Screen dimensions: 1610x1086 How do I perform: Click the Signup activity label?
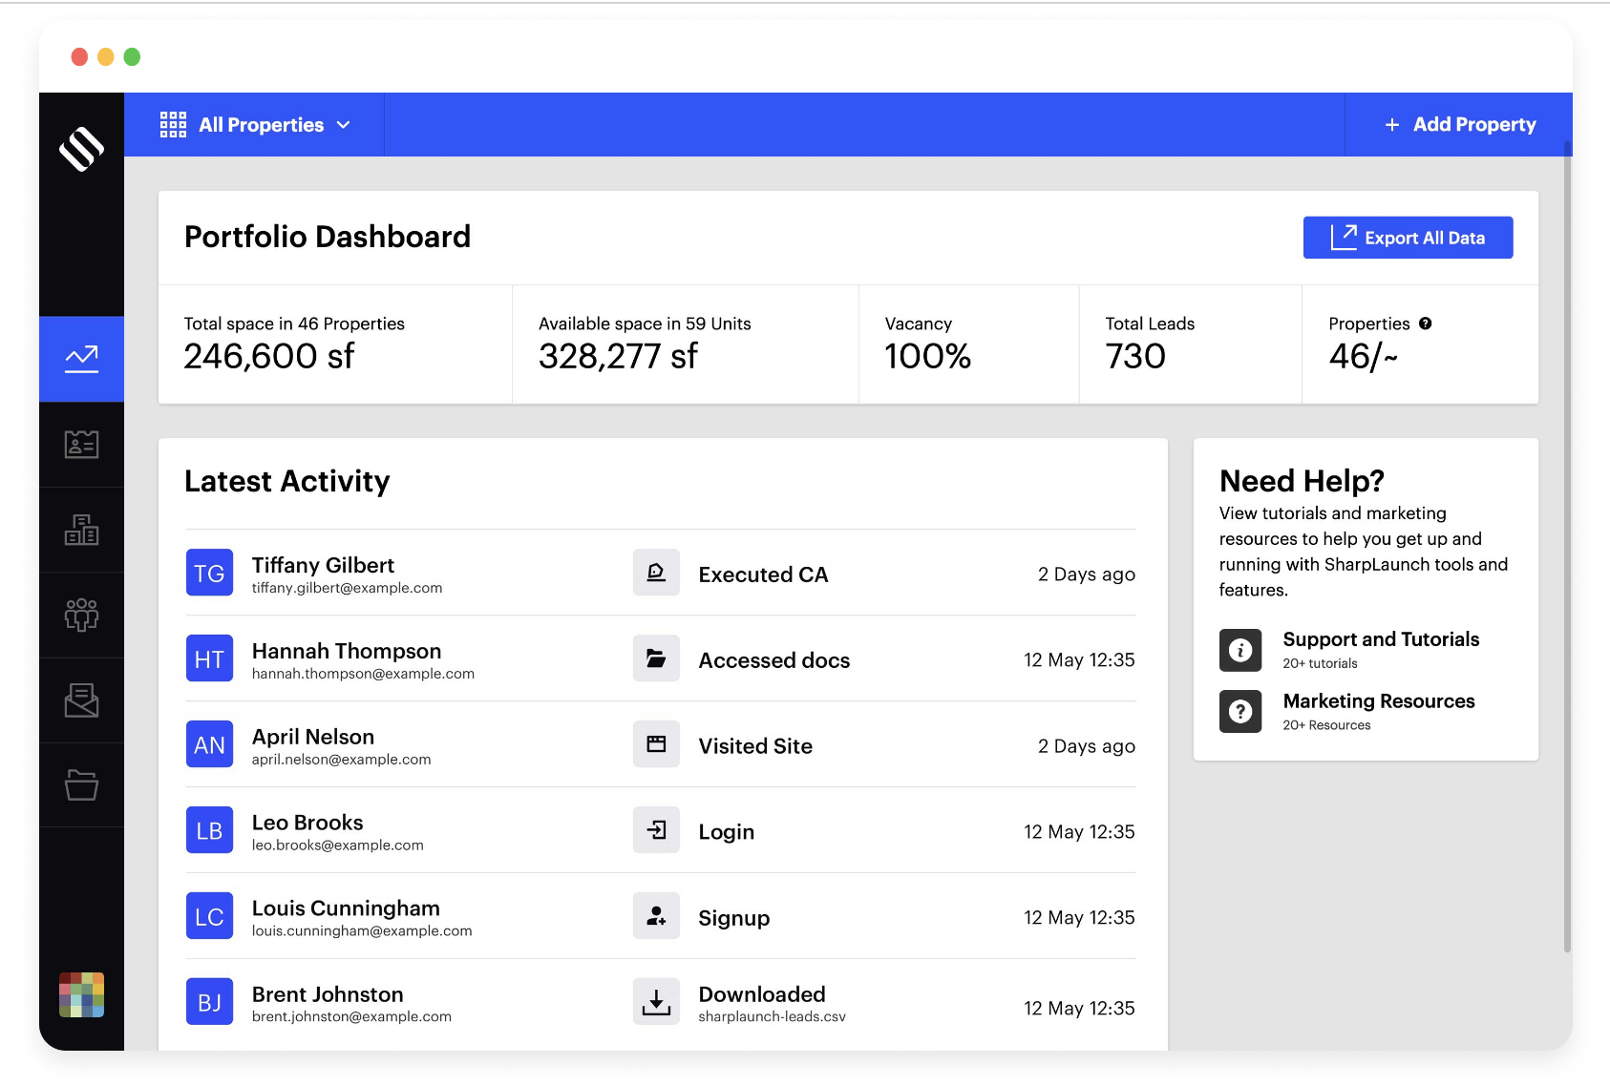tap(733, 918)
